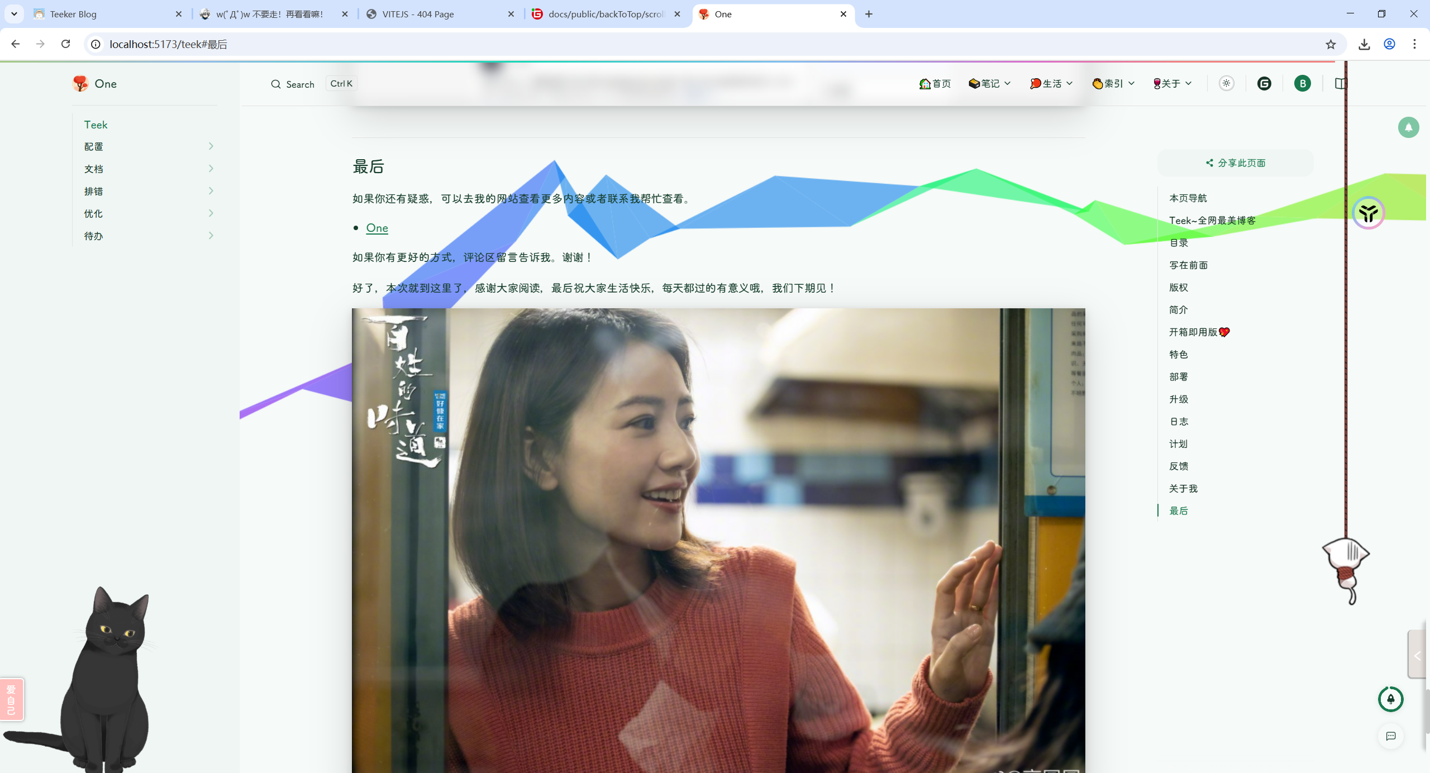The height and width of the screenshot is (773, 1430).
Task: Open the tab search dropdown arrow
Action: coord(14,14)
